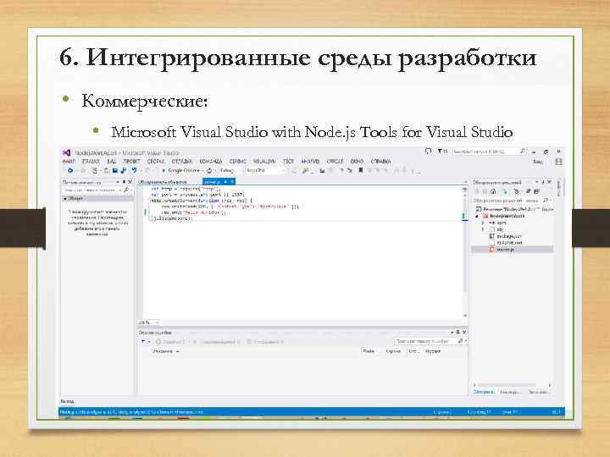The height and width of the screenshot is (457, 610).
Task: Select the Solution root node
Action: 513,209
